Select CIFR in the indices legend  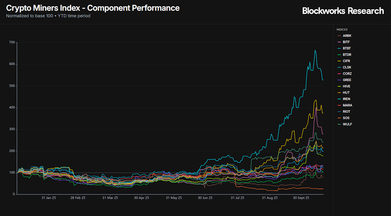pyautogui.click(x=346, y=61)
